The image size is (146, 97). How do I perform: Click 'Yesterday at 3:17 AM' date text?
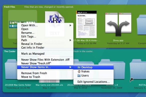point(118,43)
